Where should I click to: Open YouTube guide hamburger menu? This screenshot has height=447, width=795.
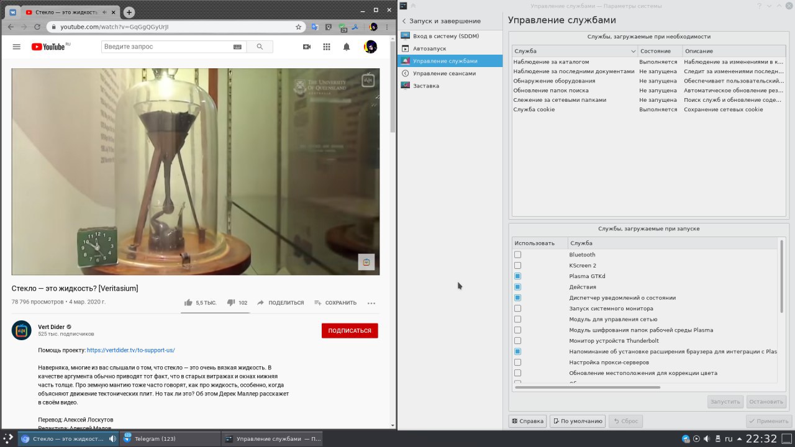point(17,47)
